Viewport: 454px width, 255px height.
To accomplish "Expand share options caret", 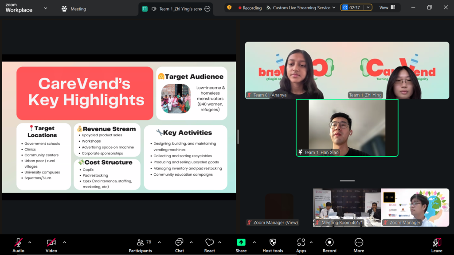I will [x=254, y=242].
